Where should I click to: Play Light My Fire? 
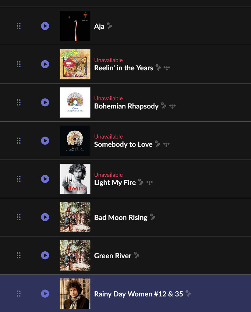pyautogui.click(x=45, y=179)
